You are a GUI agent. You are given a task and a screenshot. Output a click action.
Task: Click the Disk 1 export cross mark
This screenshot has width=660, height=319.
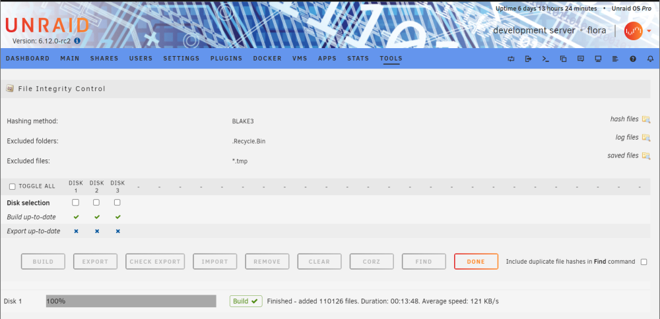76,231
